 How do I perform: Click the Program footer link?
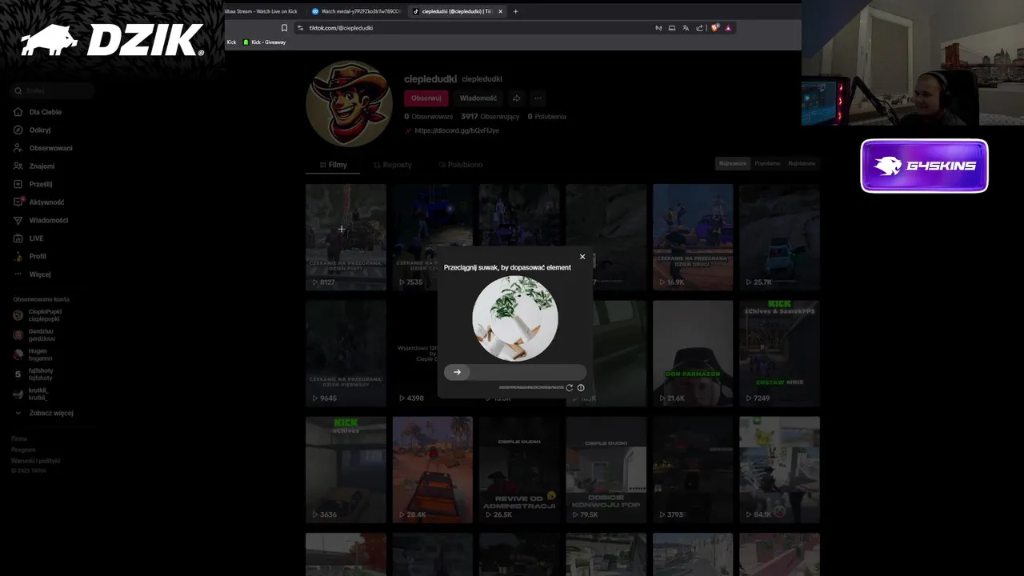23,450
